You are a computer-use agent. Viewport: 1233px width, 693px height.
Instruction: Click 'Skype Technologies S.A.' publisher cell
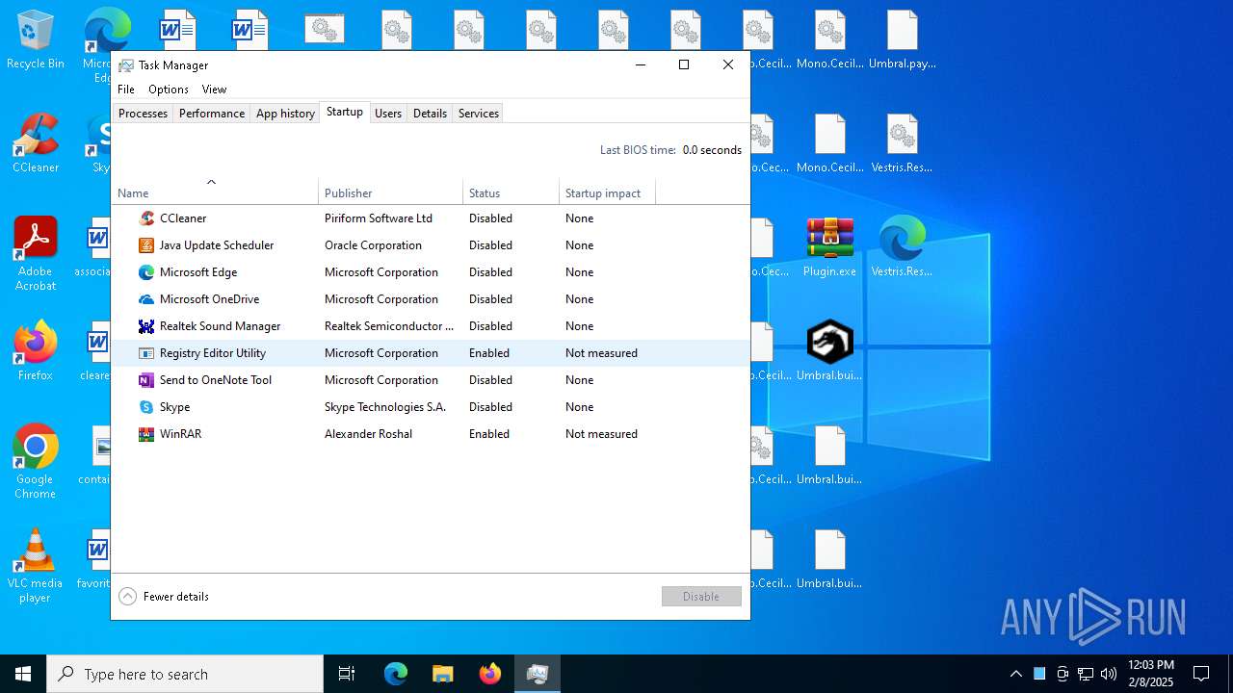(385, 407)
